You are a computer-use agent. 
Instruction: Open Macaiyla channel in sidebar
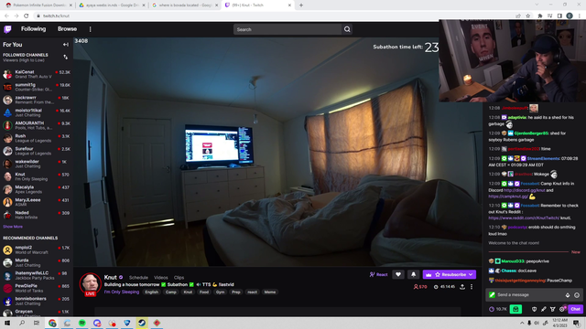pos(37,189)
